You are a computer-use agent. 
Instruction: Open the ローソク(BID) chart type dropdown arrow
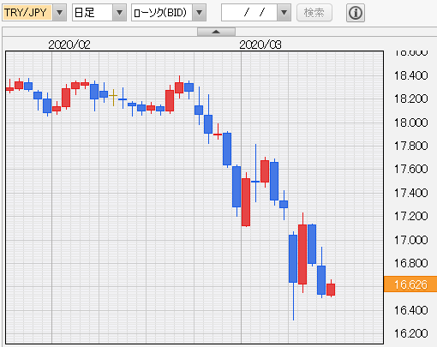(x=199, y=13)
